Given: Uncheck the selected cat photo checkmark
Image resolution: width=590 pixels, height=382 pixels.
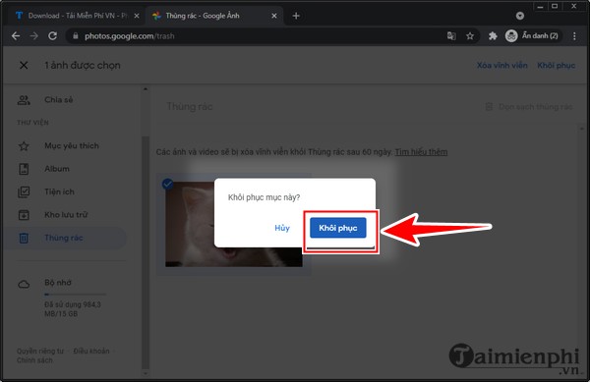Looking at the screenshot, I should coord(167,184).
